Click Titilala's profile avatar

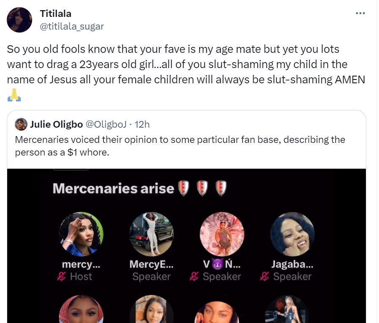point(19,20)
